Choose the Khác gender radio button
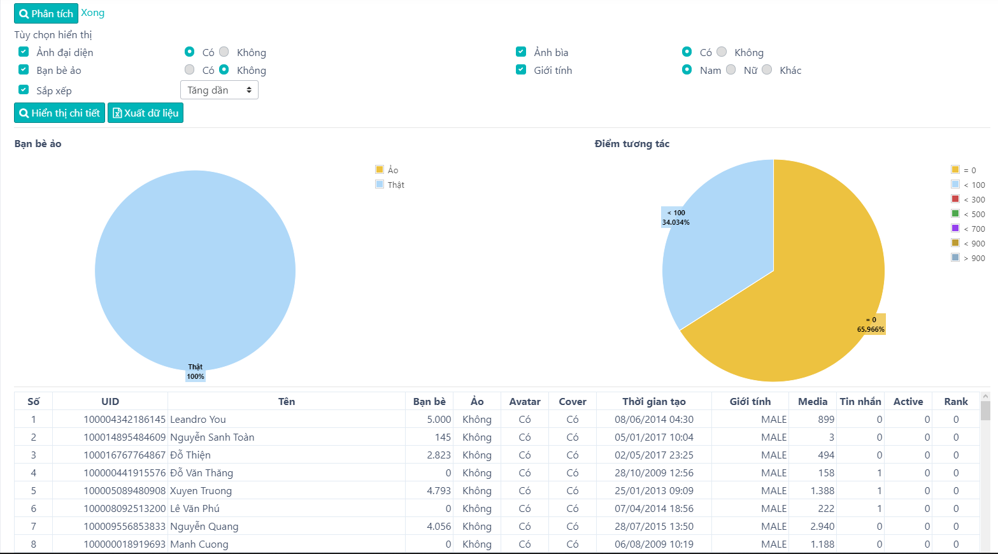Viewport: 998px width, 554px height. point(767,69)
